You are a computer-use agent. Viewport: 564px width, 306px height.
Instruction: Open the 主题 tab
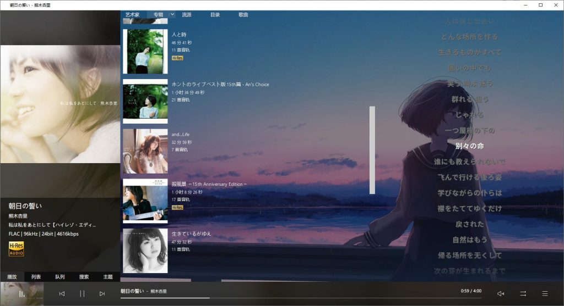tap(108, 276)
